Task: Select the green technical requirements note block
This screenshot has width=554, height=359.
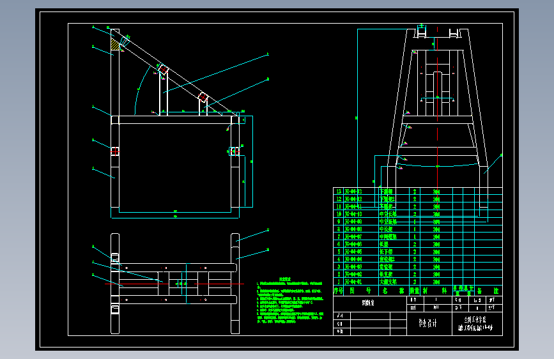Action: pyautogui.click(x=290, y=300)
